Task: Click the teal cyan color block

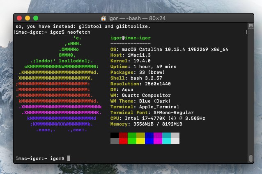Action: click(167, 135)
